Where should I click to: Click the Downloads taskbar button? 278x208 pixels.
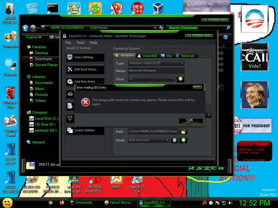(84, 203)
